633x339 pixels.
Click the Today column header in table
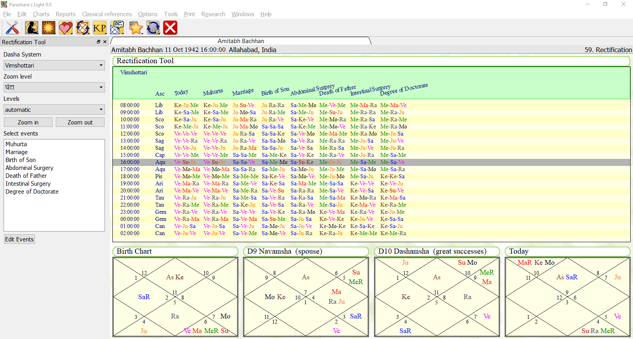click(x=181, y=92)
